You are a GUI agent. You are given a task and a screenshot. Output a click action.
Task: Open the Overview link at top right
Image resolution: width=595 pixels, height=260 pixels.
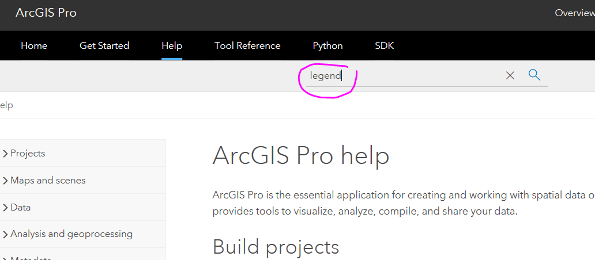tap(574, 13)
